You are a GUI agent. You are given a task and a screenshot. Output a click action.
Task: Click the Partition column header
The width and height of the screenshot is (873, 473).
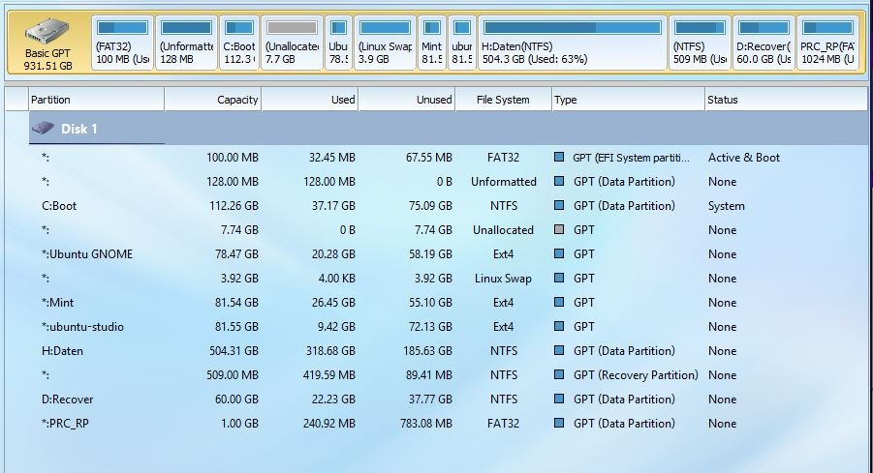(x=96, y=100)
